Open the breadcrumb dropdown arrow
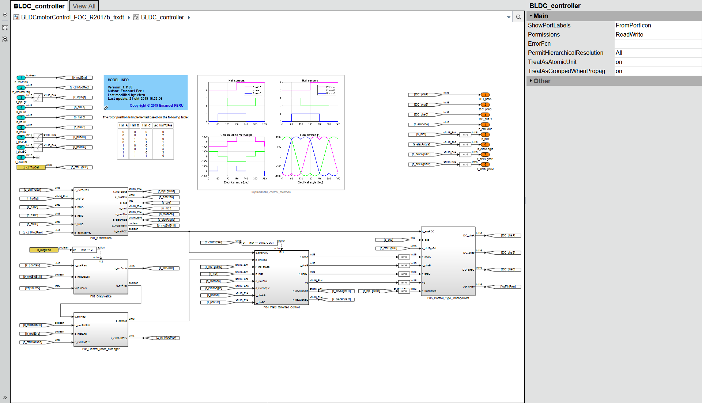 [x=509, y=17]
